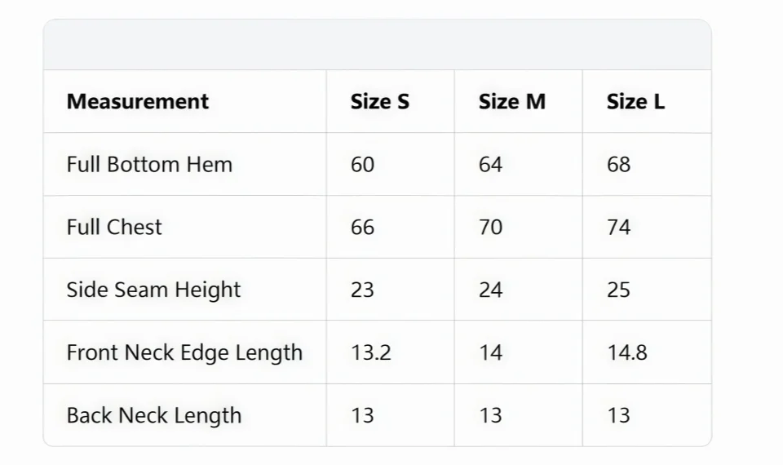Image resolution: width=783 pixels, height=465 pixels.
Task: Select the Size S column header
Action: click(x=379, y=102)
